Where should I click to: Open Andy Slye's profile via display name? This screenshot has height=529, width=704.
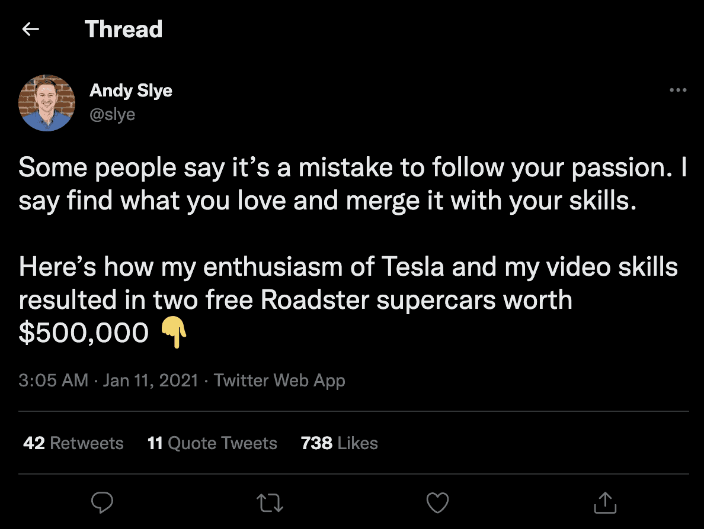coord(131,91)
